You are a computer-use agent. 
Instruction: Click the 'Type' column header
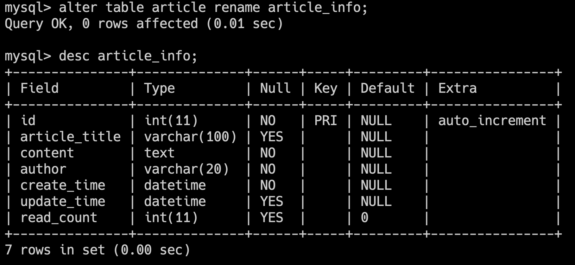coord(159,88)
